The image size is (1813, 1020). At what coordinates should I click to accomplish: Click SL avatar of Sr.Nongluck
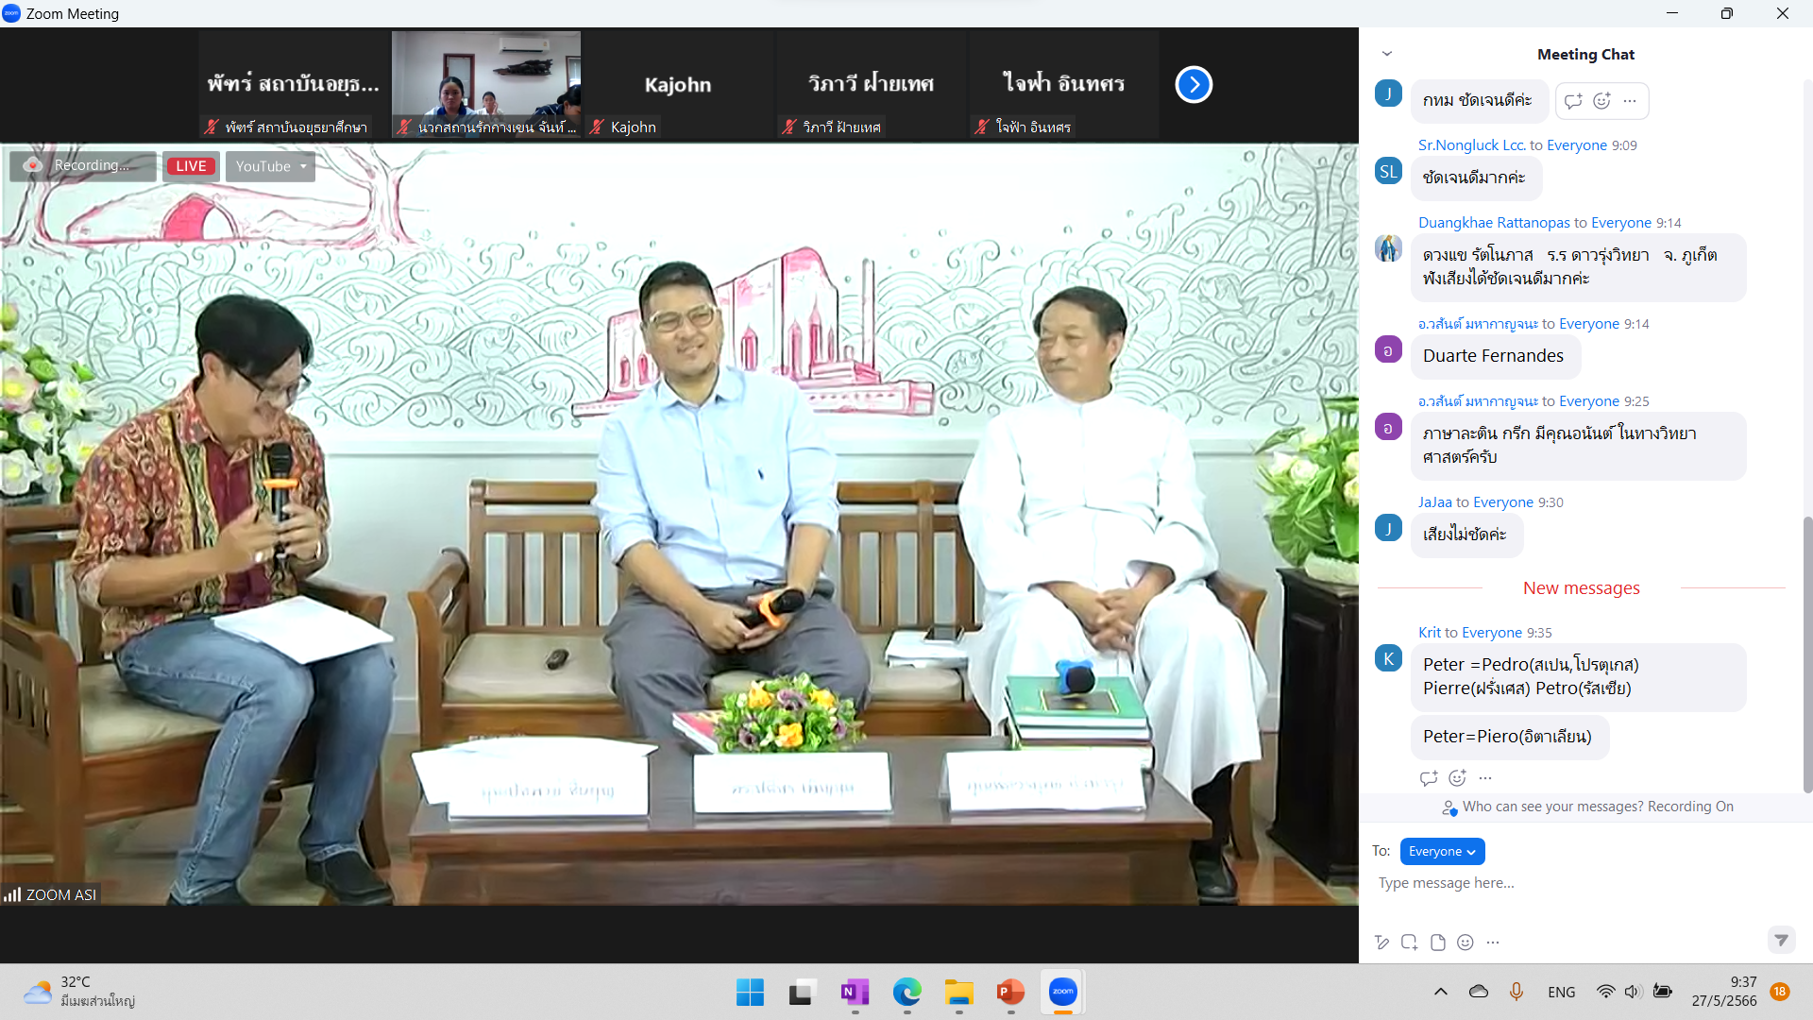pos(1388,171)
